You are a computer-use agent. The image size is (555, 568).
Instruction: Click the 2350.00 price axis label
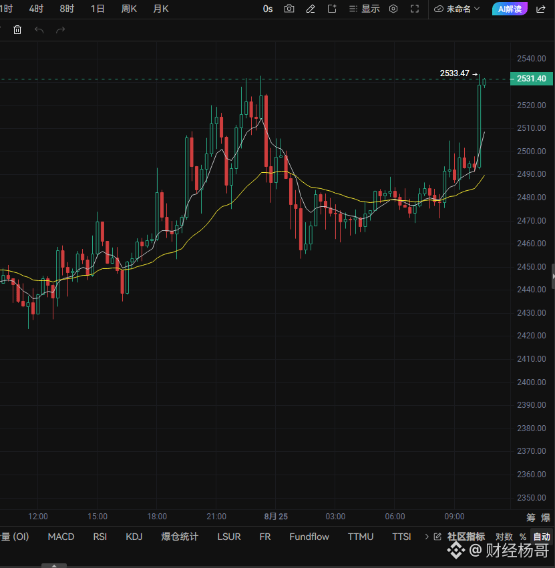pyautogui.click(x=532, y=497)
